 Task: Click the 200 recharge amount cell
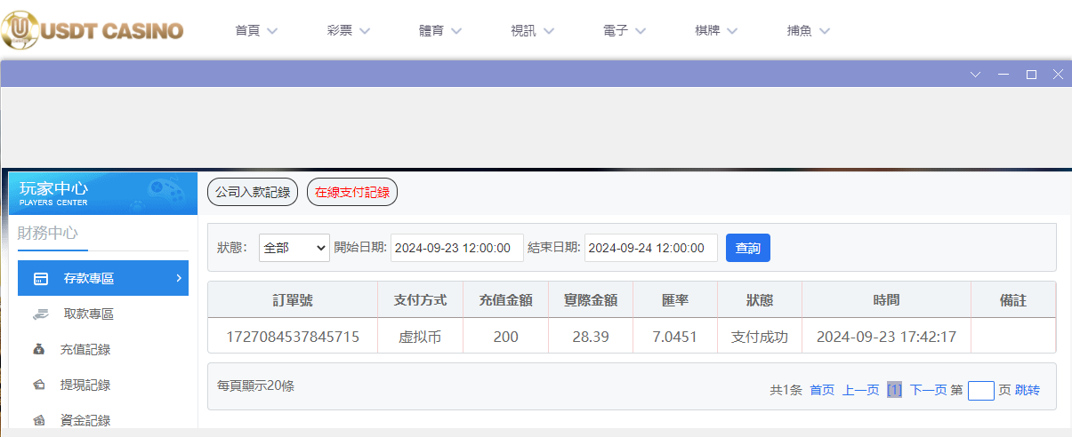(506, 337)
